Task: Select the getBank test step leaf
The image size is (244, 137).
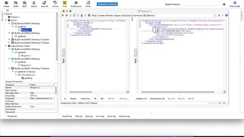Action: [29, 78]
